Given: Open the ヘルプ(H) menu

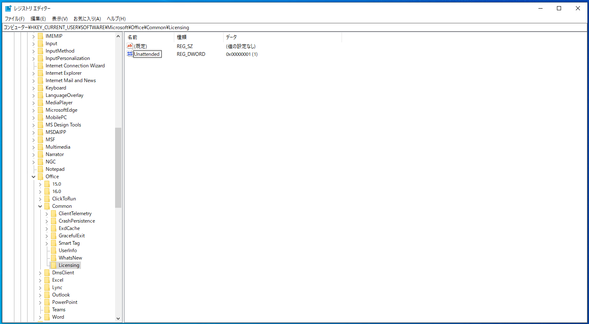Looking at the screenshot, I should tap(116, 19).
